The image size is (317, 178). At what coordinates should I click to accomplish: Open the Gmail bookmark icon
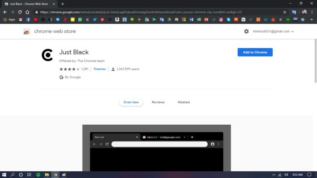tap(20, 20)
